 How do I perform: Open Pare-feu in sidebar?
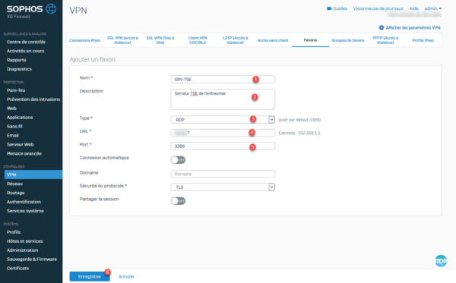pos(16,90)
